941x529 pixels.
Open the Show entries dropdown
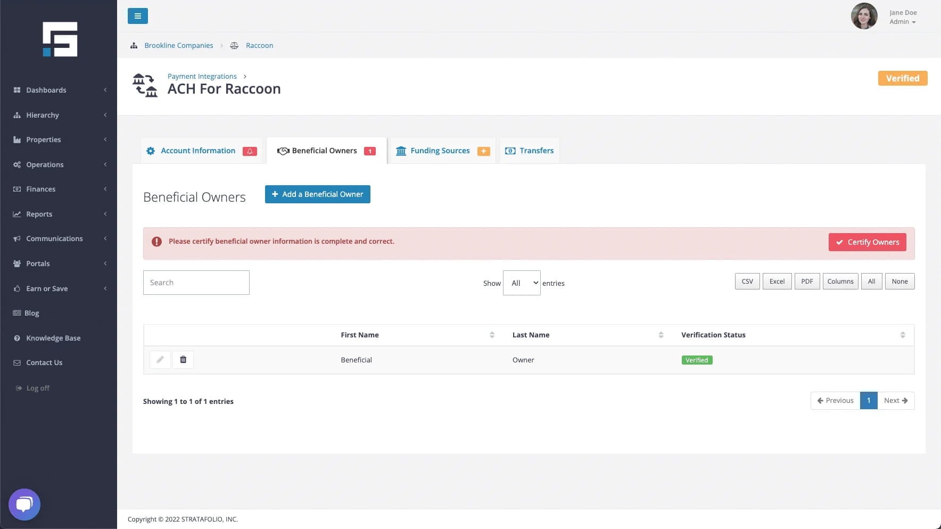pyautogui.click(x=522, y=283)
